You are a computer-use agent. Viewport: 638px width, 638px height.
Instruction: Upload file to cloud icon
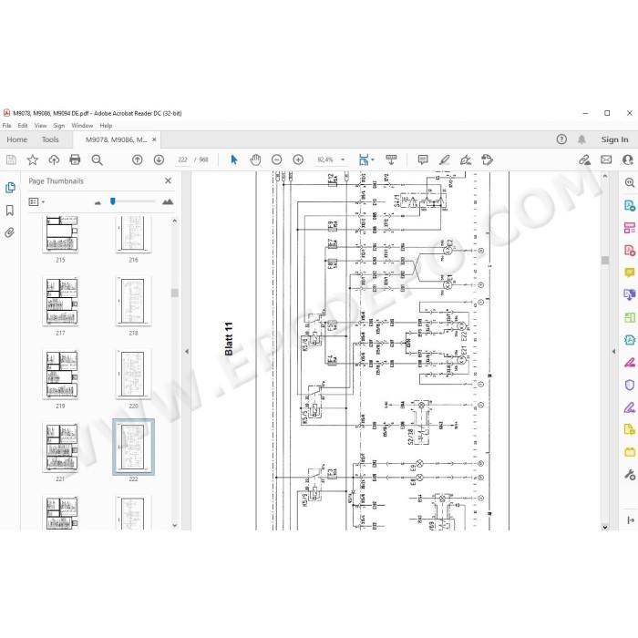54,159
